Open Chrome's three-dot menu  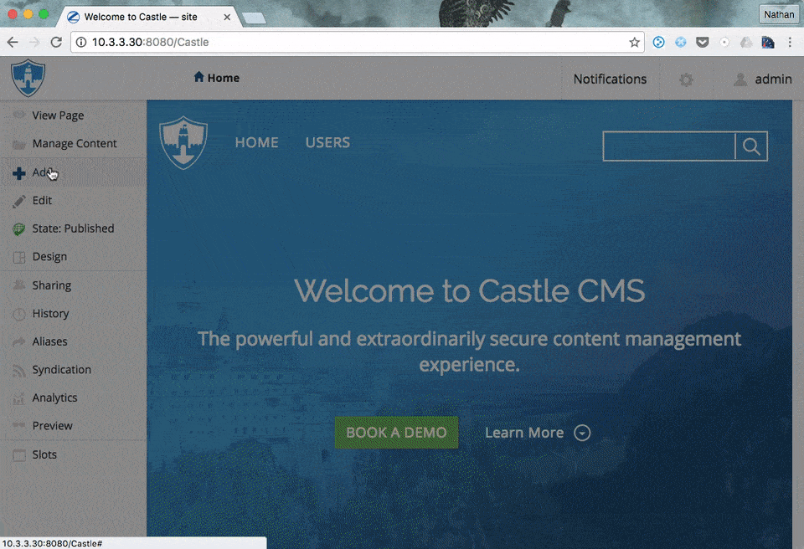tap(790, 42)
